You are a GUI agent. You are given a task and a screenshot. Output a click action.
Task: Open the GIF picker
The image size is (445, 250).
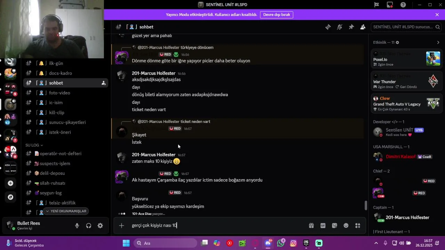(323, 226)
